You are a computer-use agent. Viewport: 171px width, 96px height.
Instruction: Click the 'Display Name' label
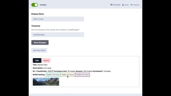click(37, 14)
